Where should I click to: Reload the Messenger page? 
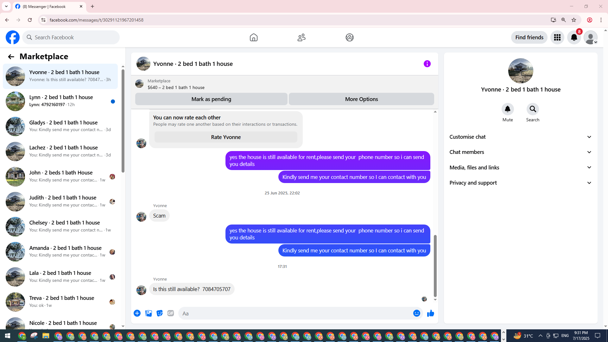(x=30, y=20)
